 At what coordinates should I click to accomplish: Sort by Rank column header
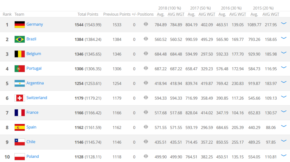[x=7, y=14]
